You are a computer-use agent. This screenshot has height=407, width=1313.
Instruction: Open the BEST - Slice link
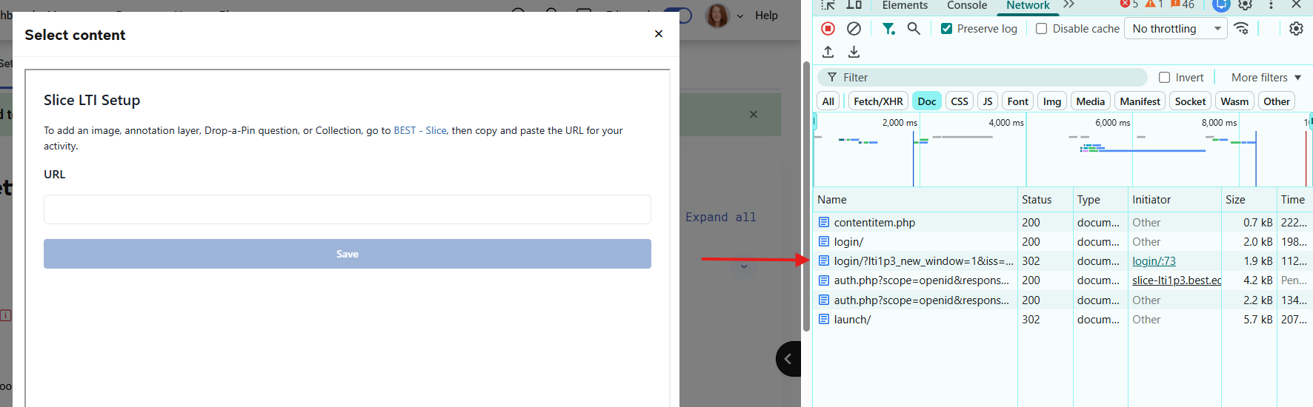[x=420, y=130]
